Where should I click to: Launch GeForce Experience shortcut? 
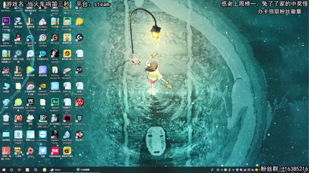[42, 86]
